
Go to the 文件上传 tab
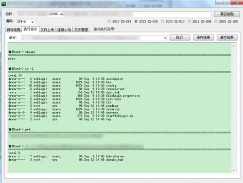[x=47, y=30]
